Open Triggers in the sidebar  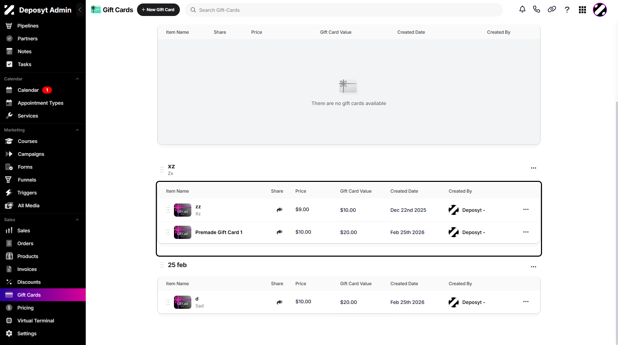click(43, 193)
